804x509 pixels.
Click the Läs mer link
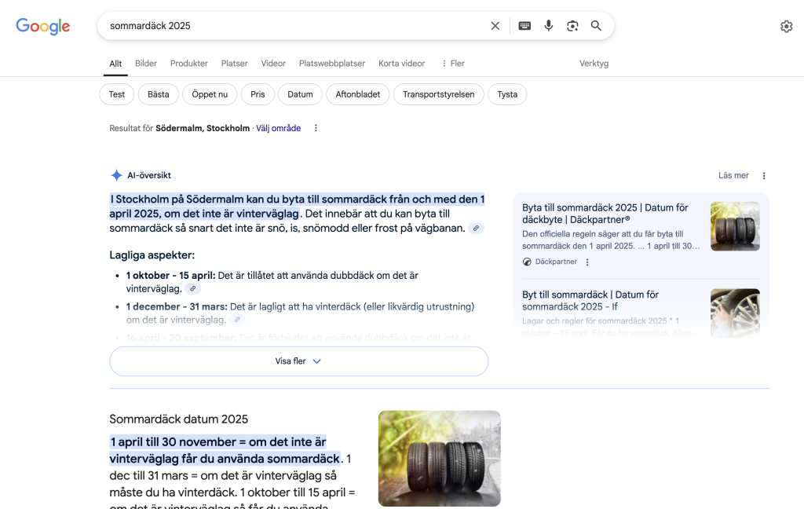pyautogui.click(x=733, y=175)
